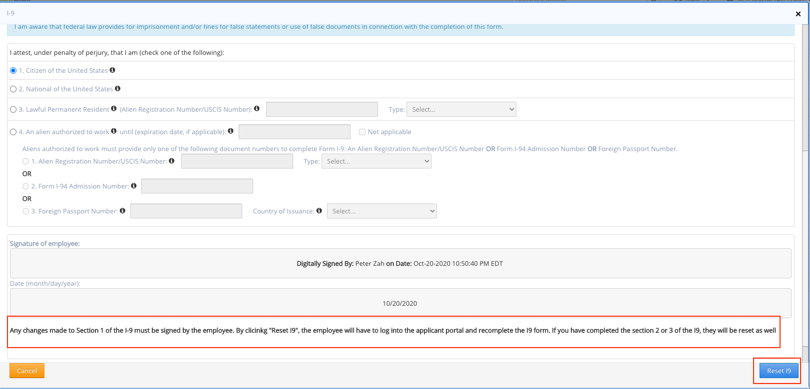Expand the Country of Issuance dropdown

(x=382, y=211)
